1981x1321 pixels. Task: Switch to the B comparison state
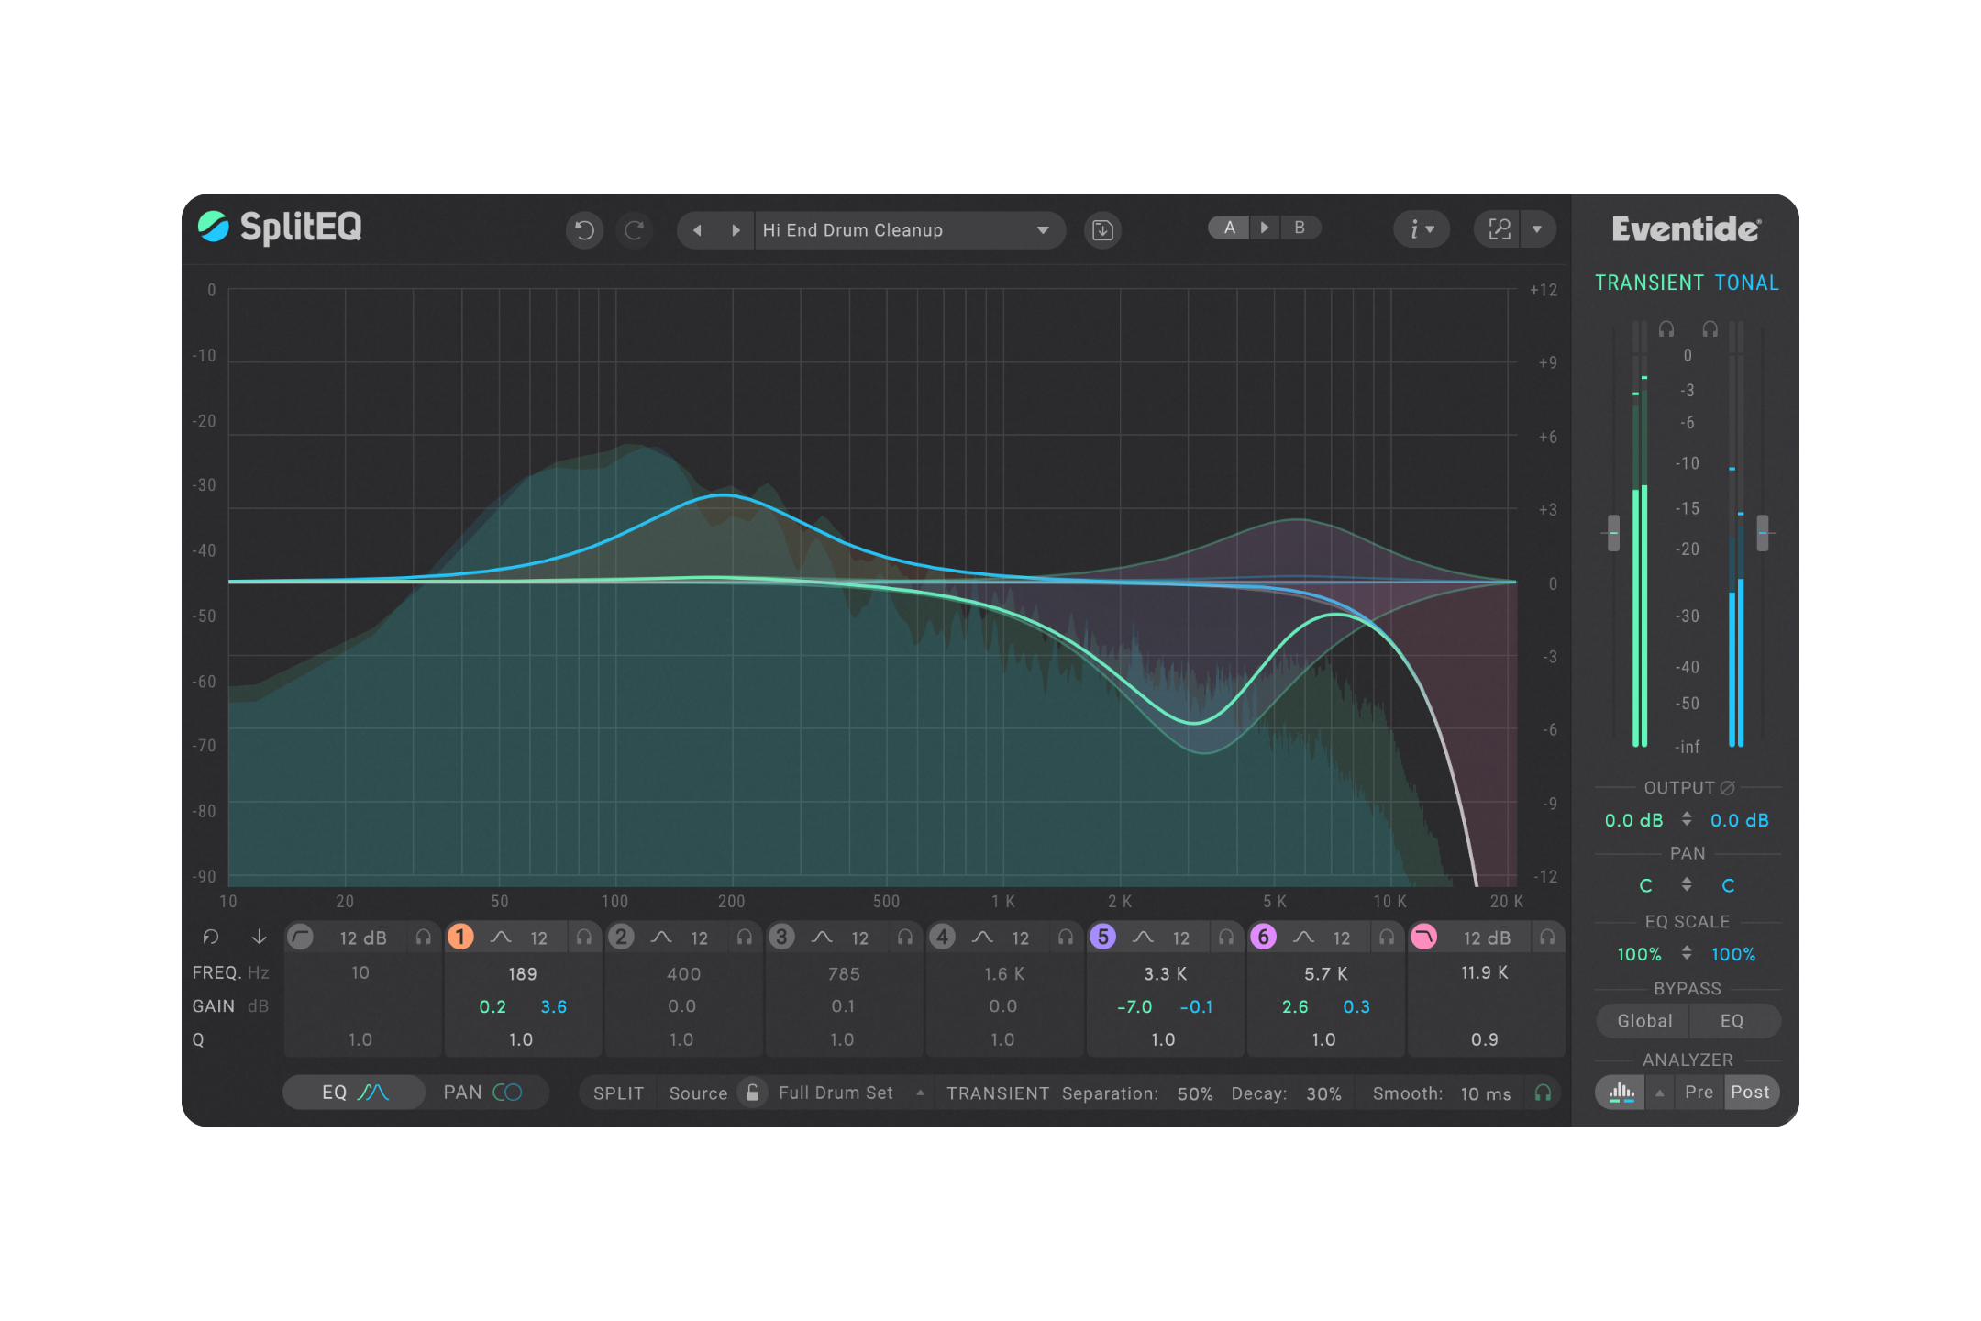click(x=1300, y=228)
